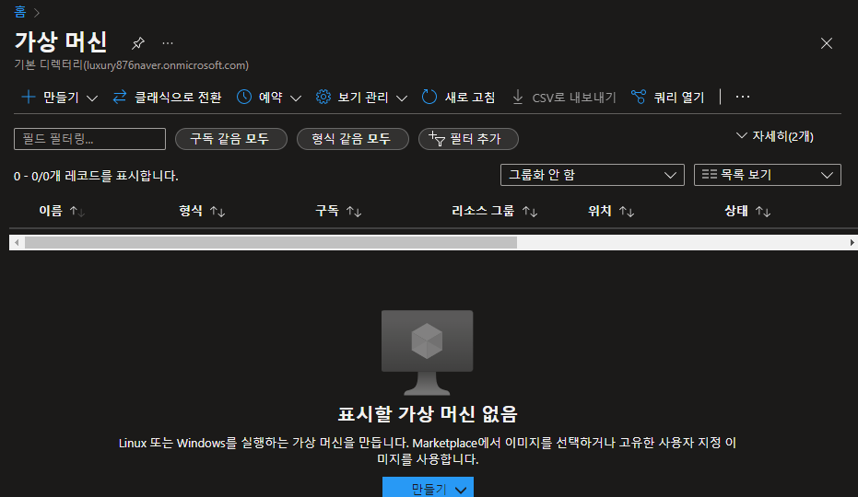
Task: Open the toolbar overflow ellipsis menu
Action: (x=743, y=97)
